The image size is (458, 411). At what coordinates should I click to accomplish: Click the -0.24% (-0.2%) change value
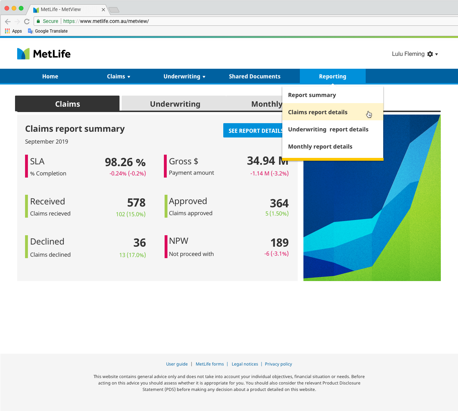pos(128,173)
